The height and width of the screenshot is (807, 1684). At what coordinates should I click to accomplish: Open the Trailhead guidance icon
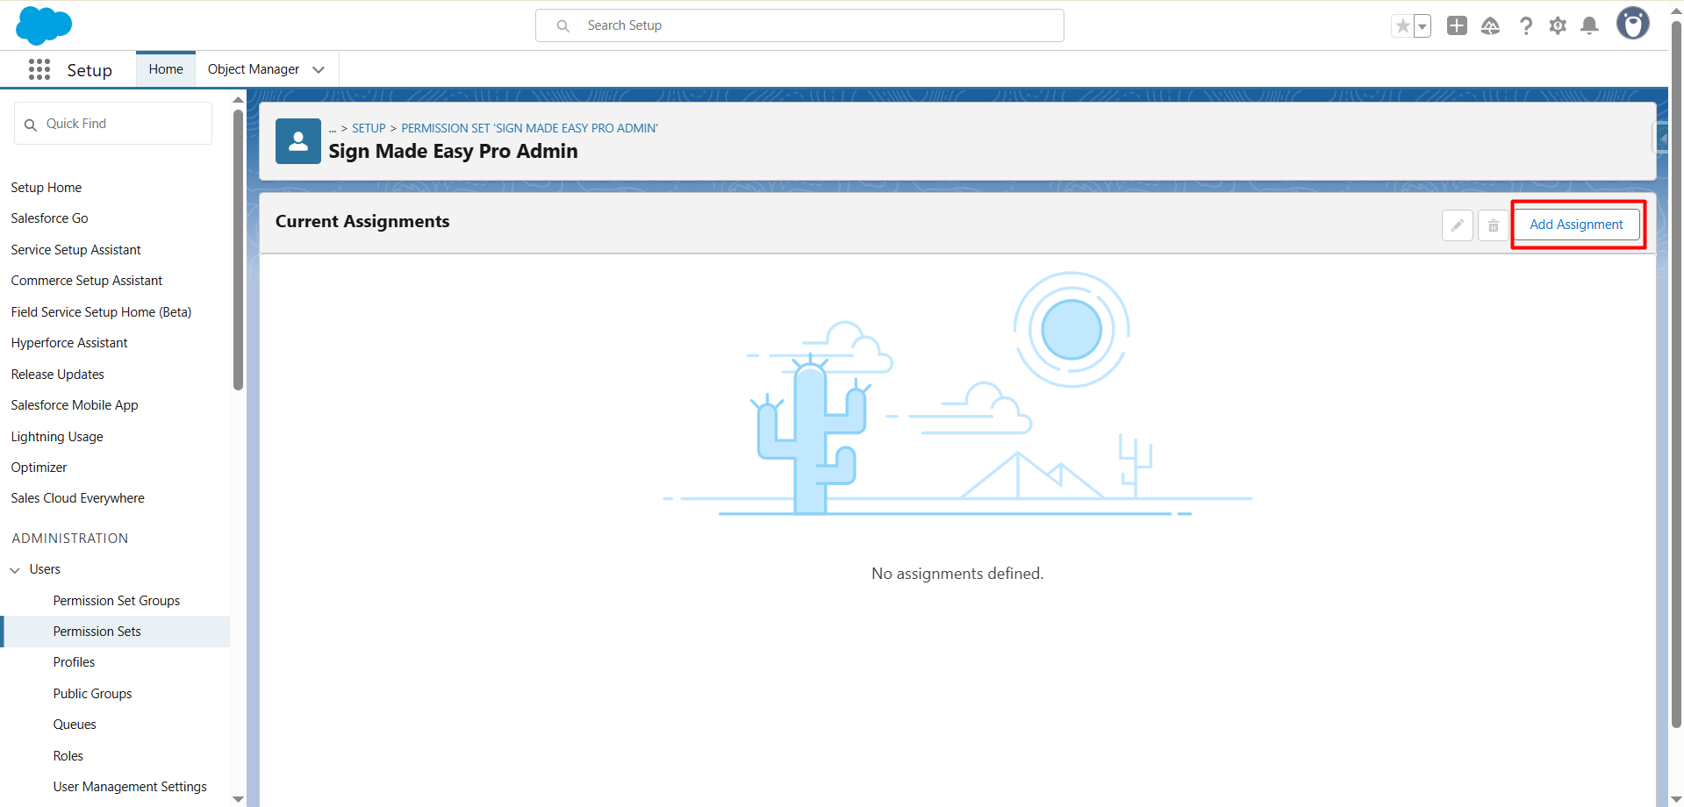click(x=1490, y=26)
